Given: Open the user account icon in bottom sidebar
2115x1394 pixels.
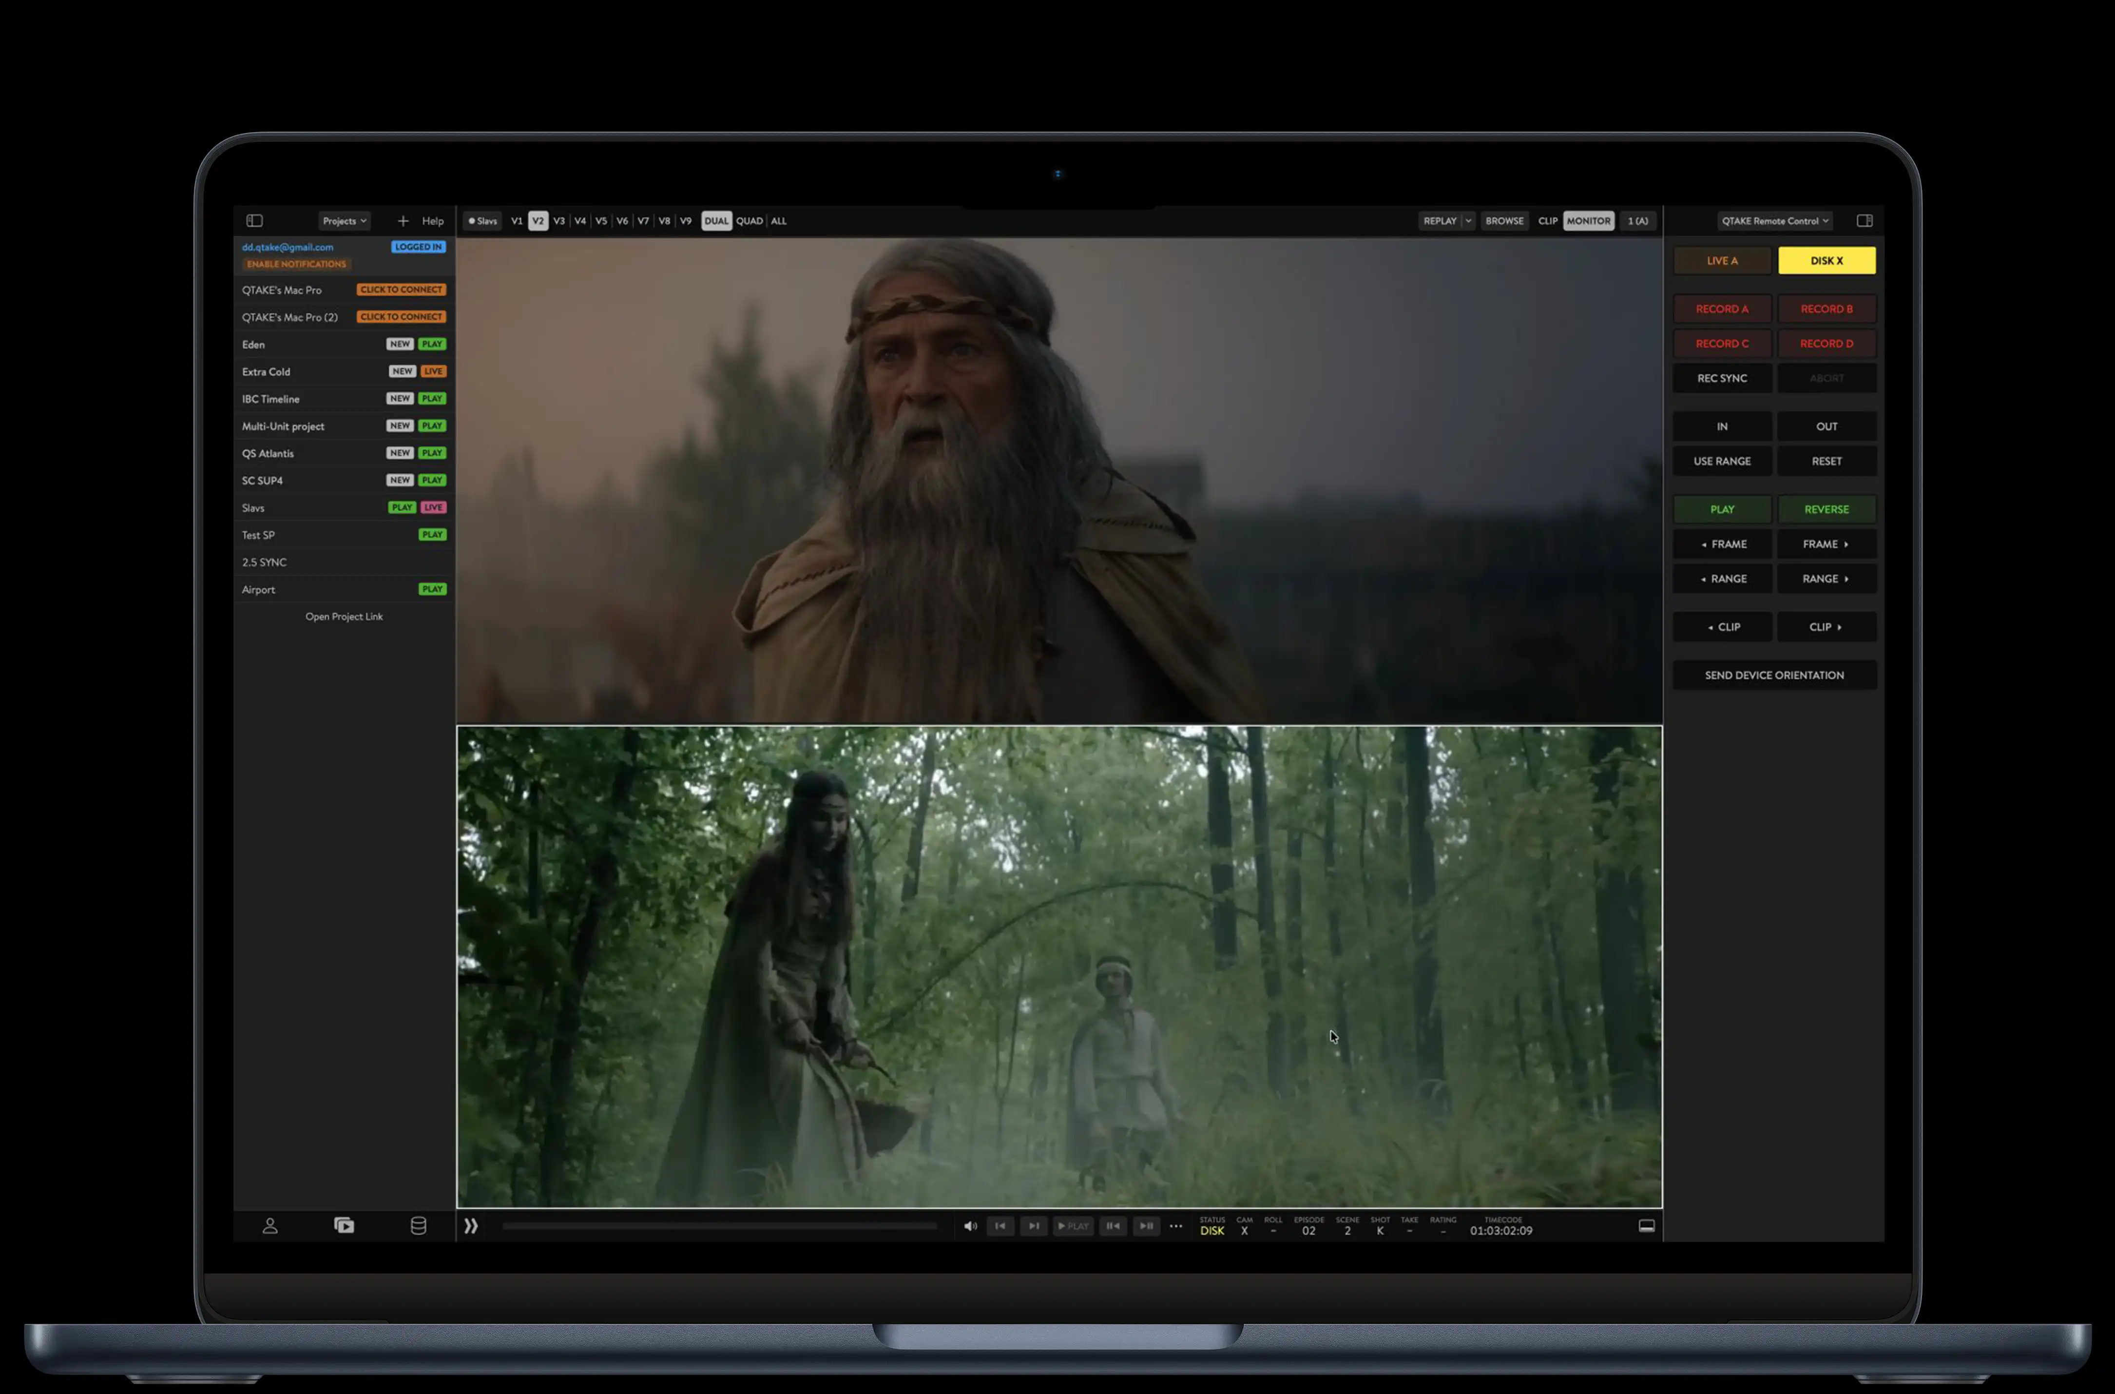Looking at the screenshot, I should (269, 1226).
